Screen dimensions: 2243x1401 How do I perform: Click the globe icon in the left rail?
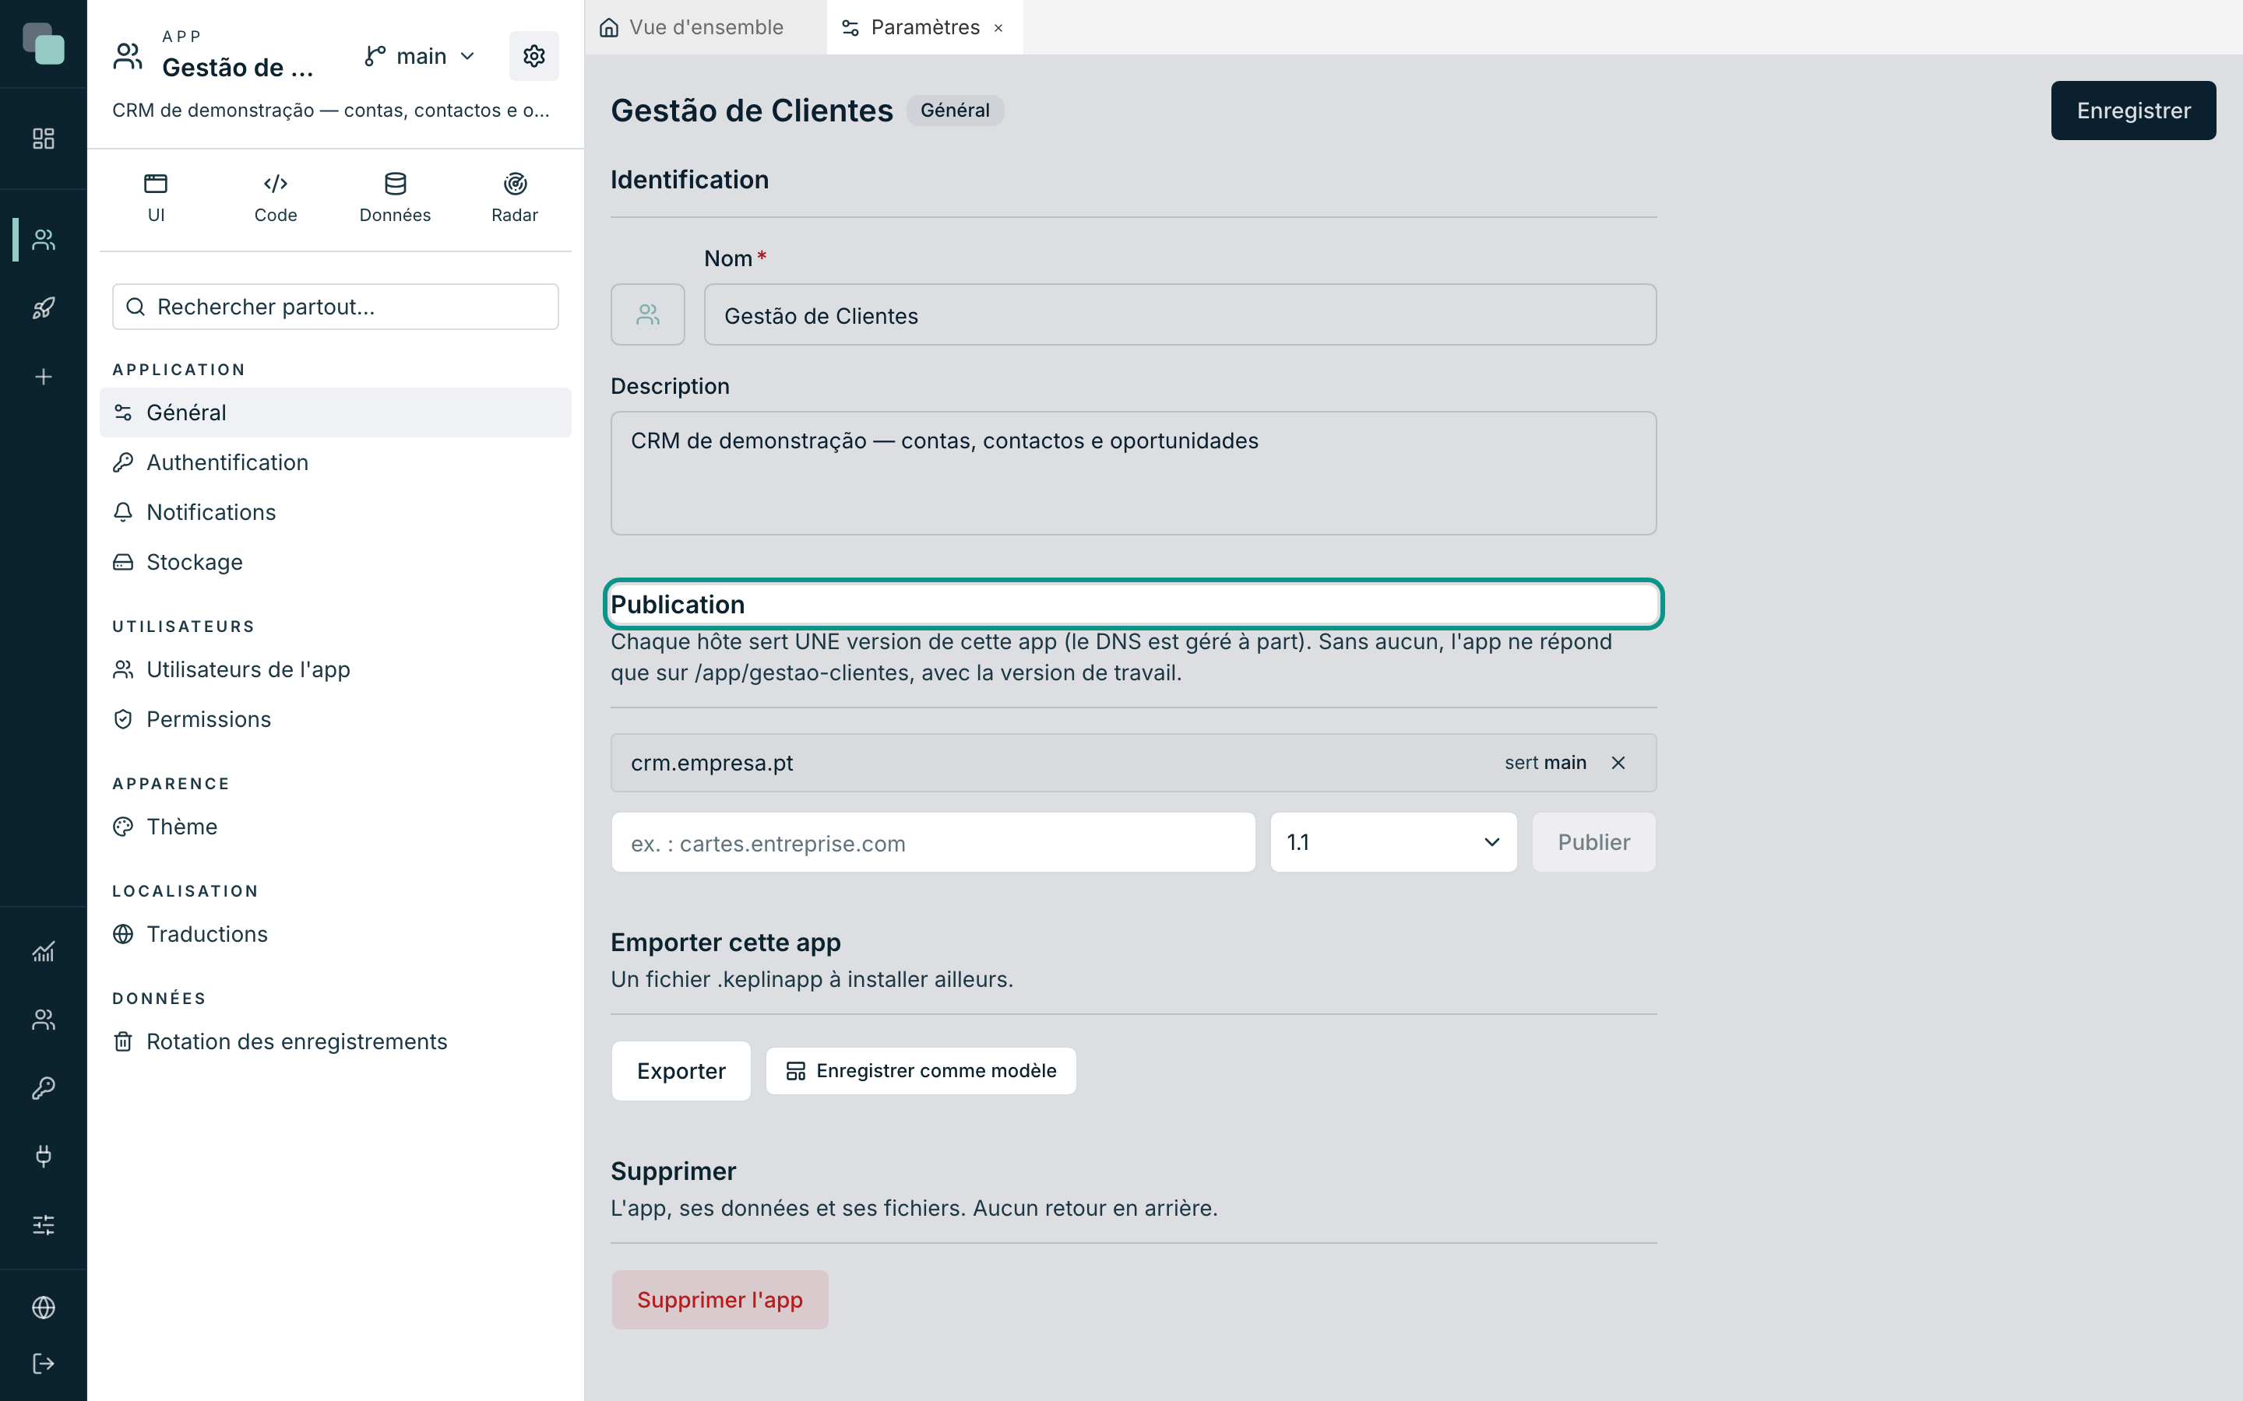(x=44, y=1307)
